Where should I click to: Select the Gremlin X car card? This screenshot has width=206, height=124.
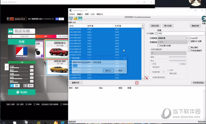point(57,49)
